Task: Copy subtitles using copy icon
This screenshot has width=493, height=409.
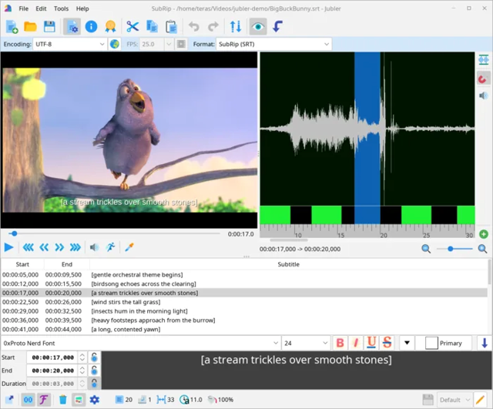Action: (x=153, y=26)
